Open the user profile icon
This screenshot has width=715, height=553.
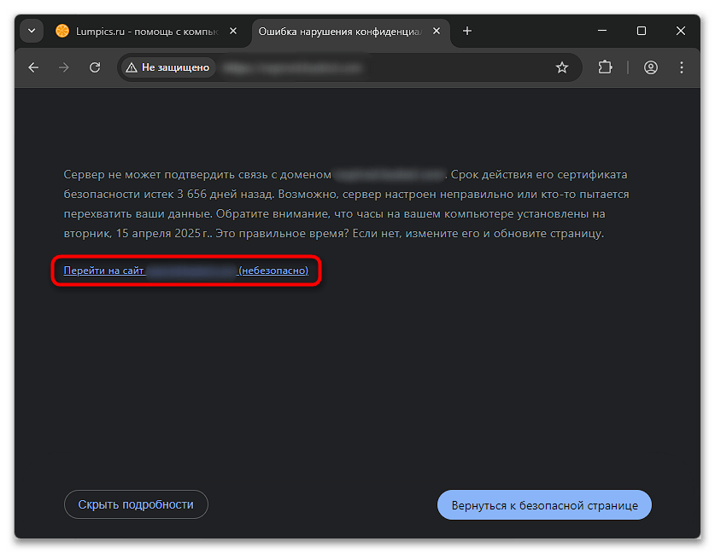650,67
